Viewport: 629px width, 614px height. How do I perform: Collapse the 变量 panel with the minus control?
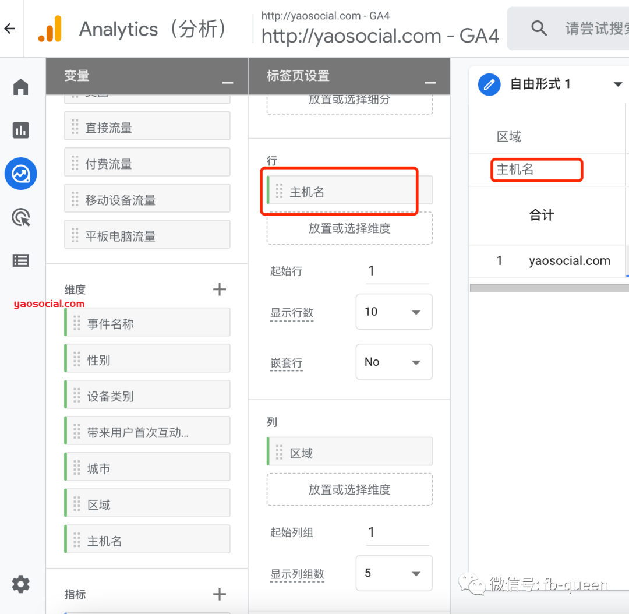[x=227, y=83]
